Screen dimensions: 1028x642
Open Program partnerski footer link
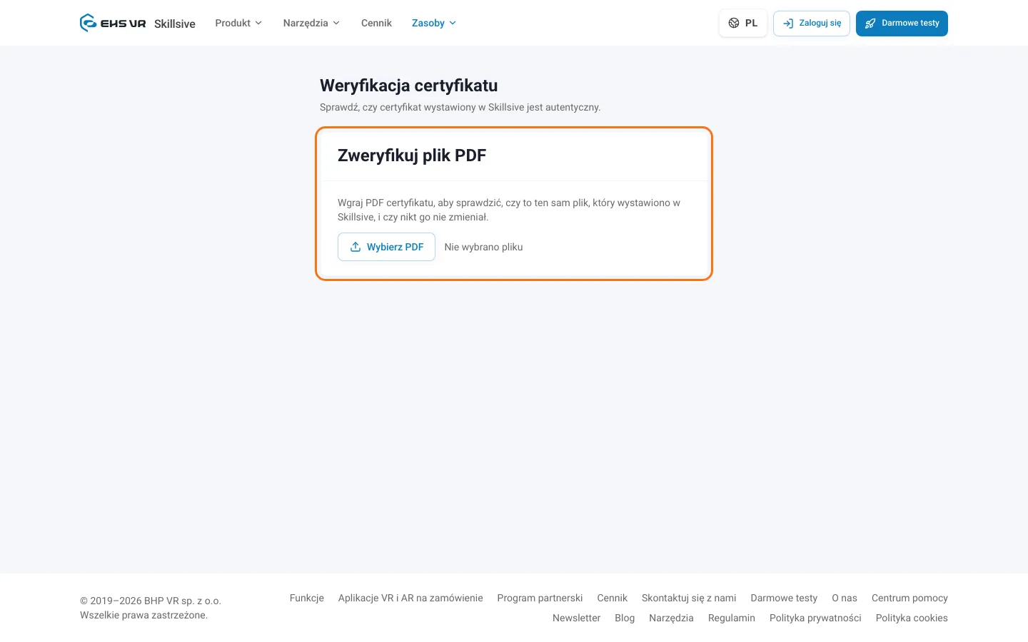point(540,598)
